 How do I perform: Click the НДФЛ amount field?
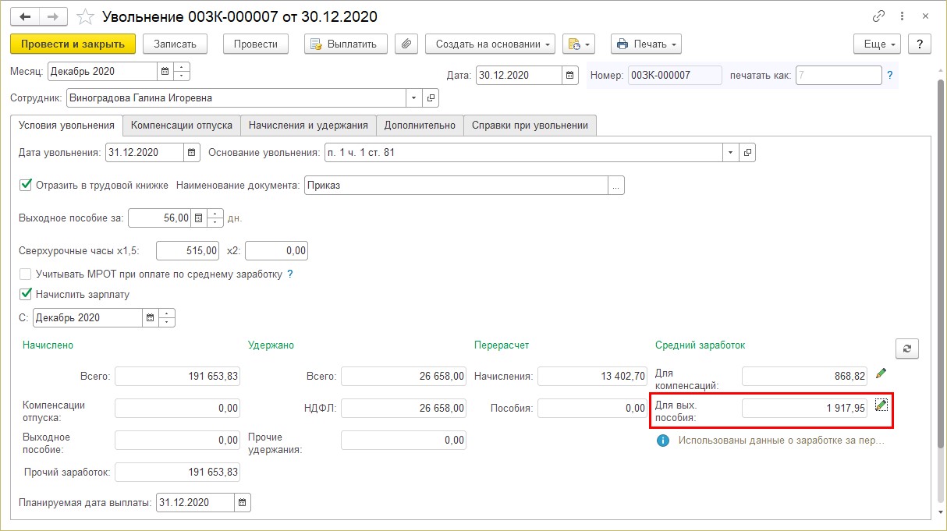coord(403,409)
